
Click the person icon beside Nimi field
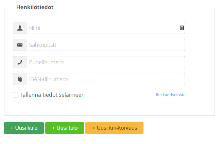20,28
